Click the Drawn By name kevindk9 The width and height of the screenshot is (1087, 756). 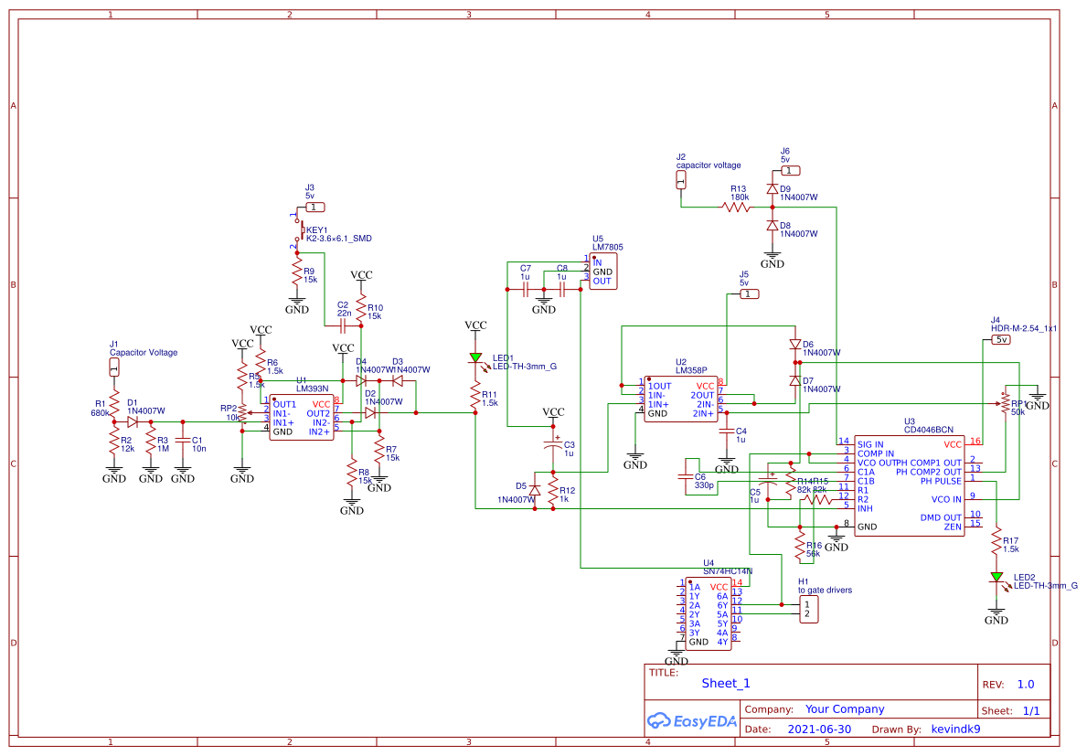954,729
